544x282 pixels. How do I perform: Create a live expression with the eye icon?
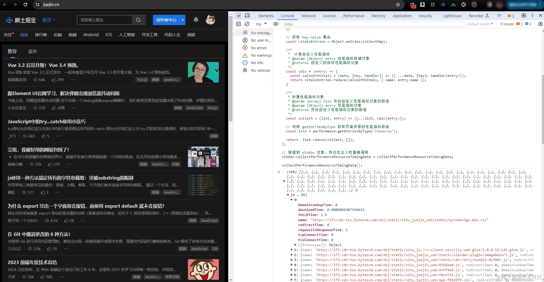[x=276, y=24]
